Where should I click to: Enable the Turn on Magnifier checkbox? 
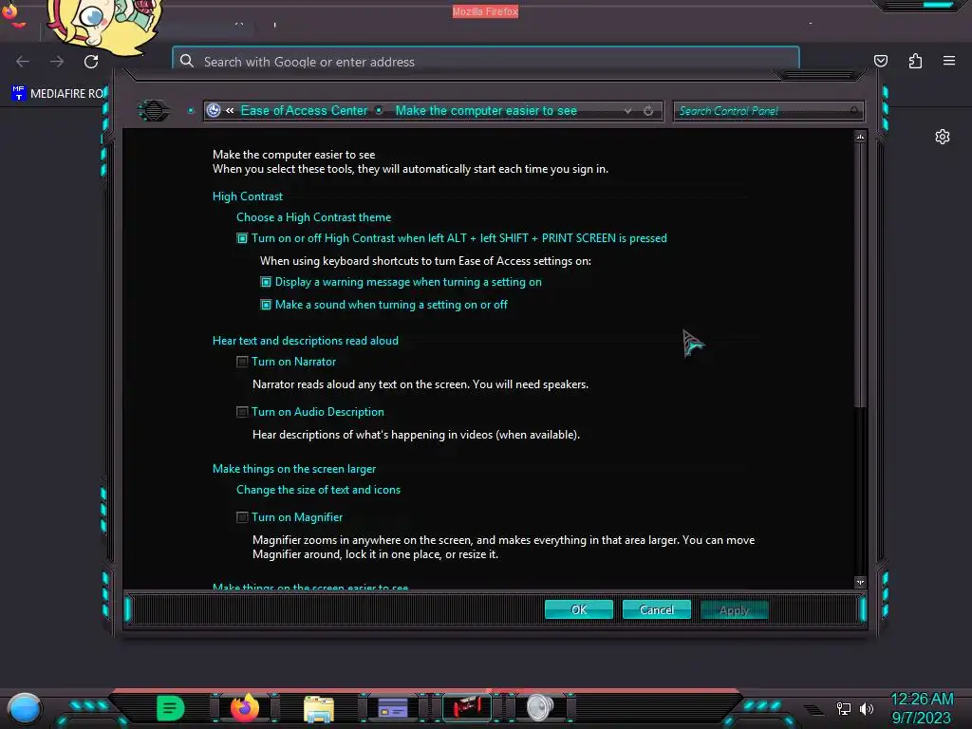click(x=242, y=517)
